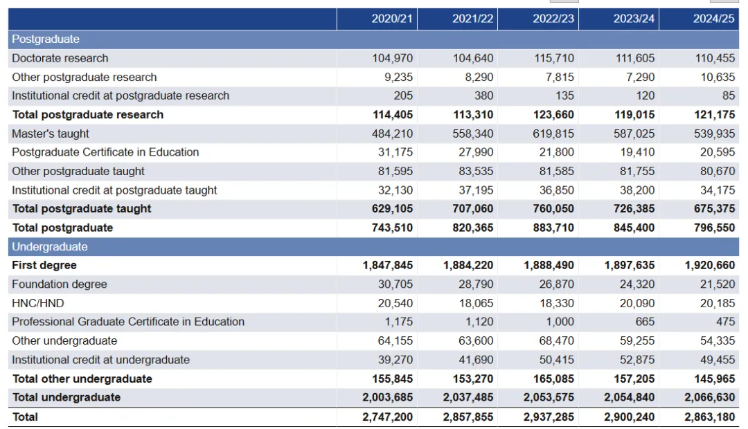Select the Doctorate research row label
The width and height of the screenshot is (748, 429).
[60, 58]
